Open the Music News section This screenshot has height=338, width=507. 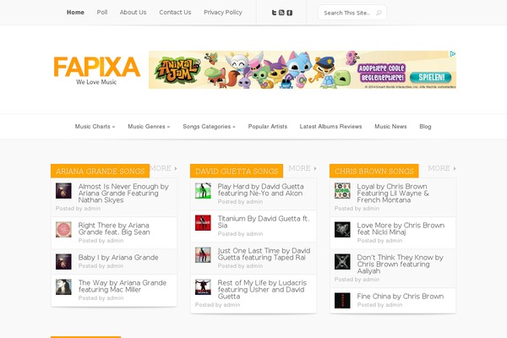(390, 127)
